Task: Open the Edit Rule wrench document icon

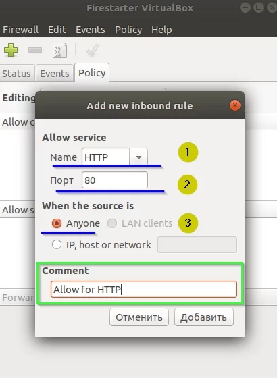Action: (x=59, y=50)
